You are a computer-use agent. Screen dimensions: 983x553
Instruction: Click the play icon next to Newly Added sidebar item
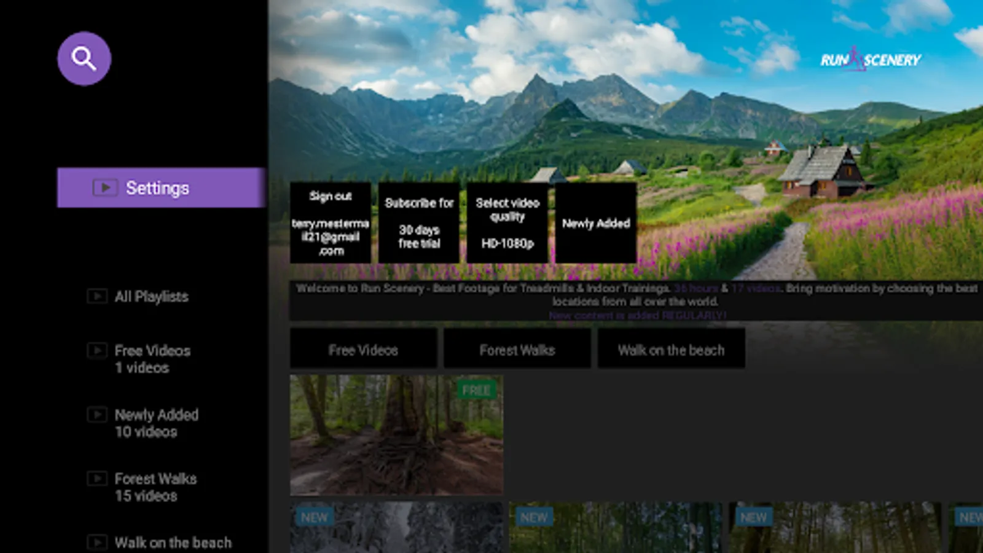tap(97, 415)
